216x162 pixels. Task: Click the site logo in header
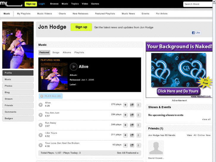point(11,4)
